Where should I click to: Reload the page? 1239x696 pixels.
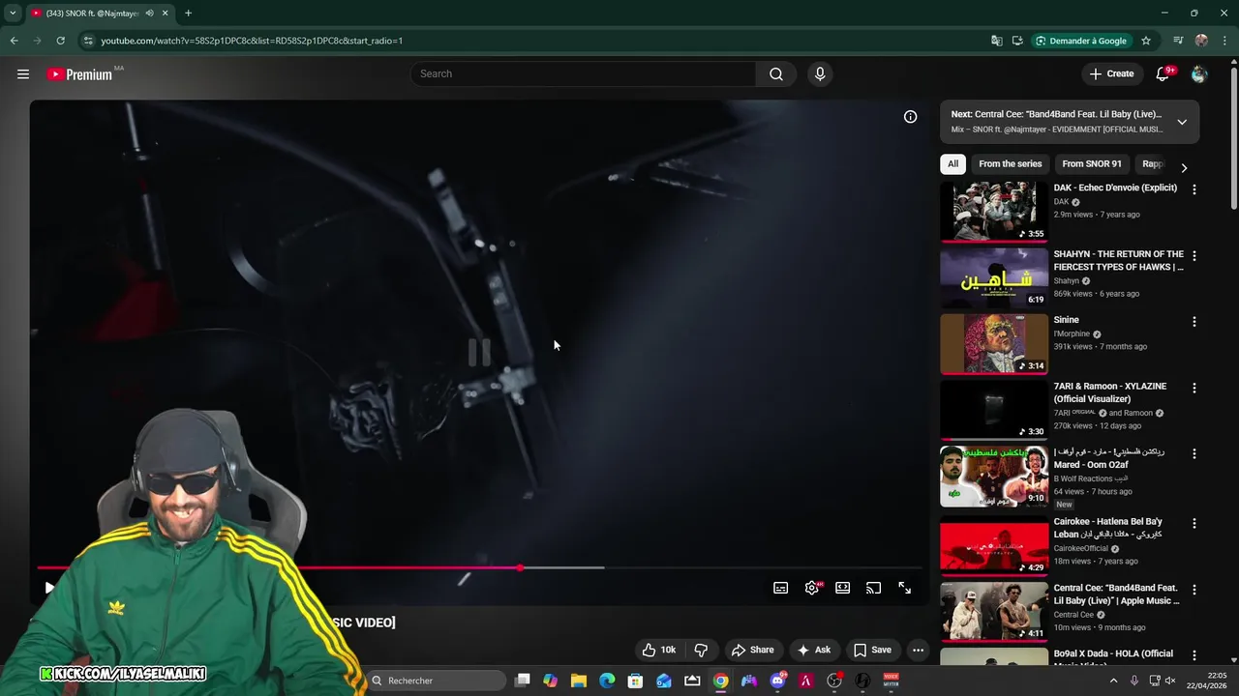[60, 41]
